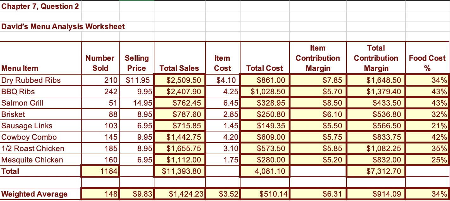This screenshot has width=450, height=201.
Task: Click Salmon Grill item margin $8.50
Action: coord(318,103)
